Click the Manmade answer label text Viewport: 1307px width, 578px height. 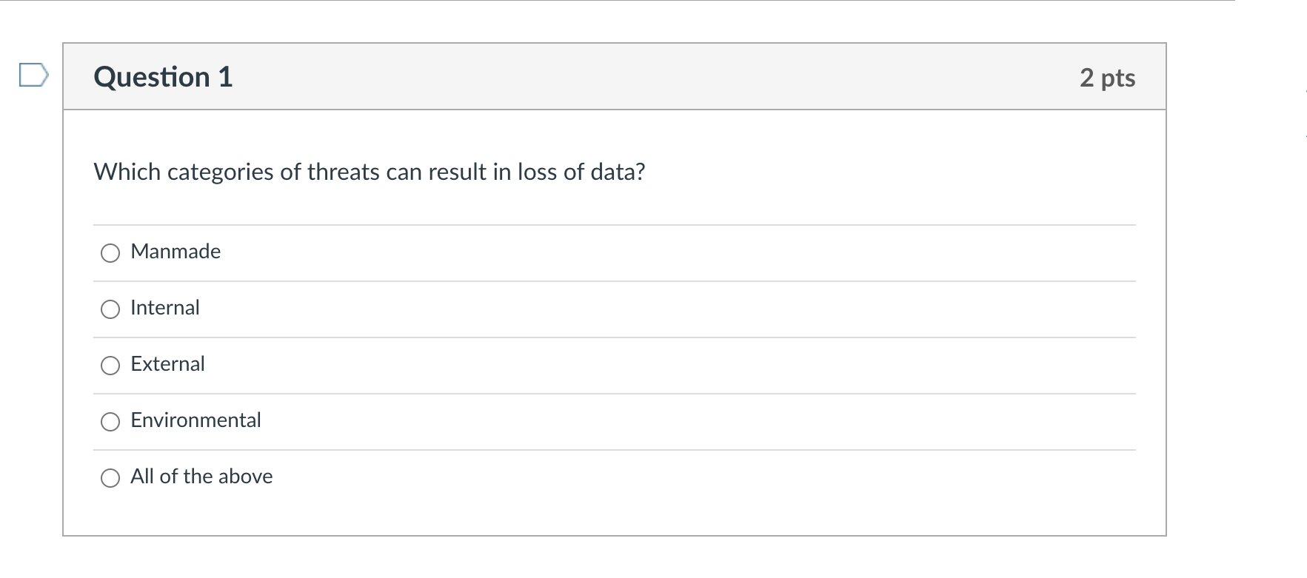(x=176, y=252)
